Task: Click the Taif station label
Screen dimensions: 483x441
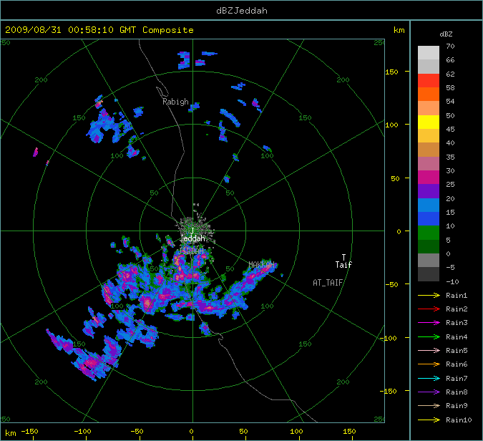Action: click(343, 265)
